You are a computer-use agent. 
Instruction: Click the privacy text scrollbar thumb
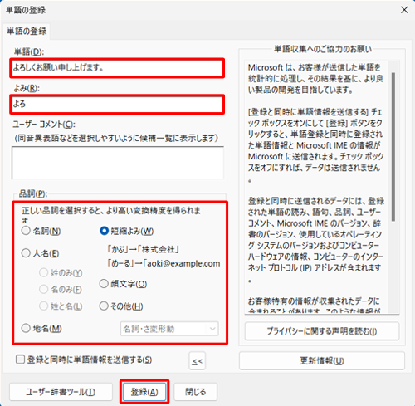pyautogui.click(x=393, y=147)
